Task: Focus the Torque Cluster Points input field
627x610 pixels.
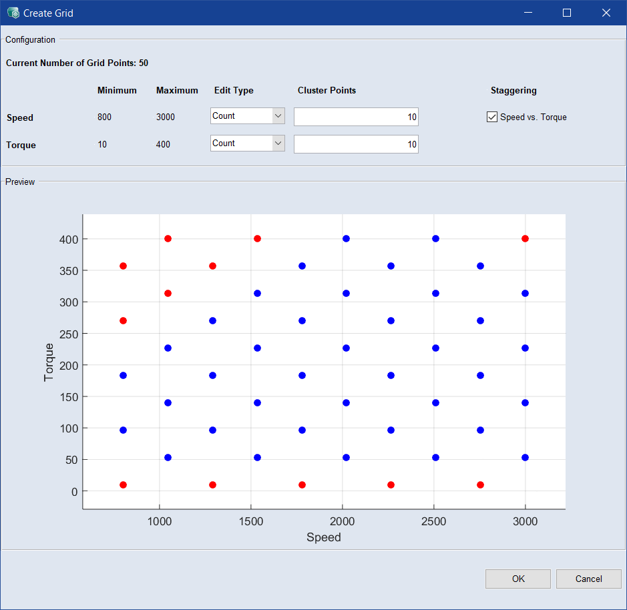Action: tap(356, 144)
